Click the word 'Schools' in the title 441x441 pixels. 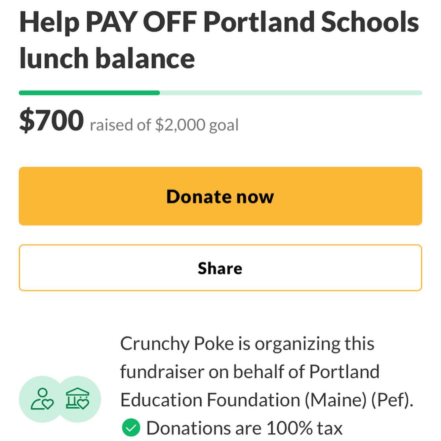pos(370,22)
